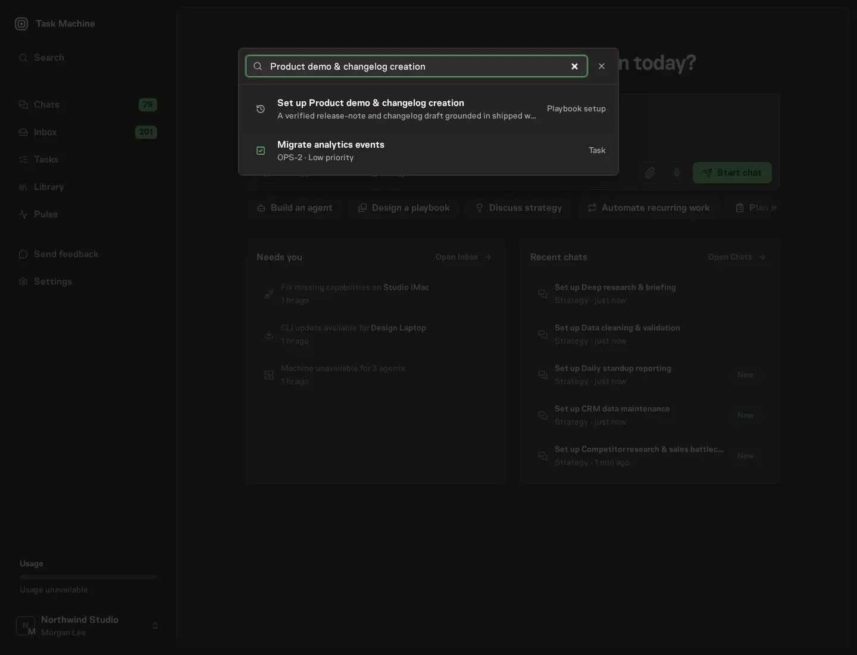857x655 pixels.
Task: Click download icon beside 'CLI update available'
Action: [269, 335]
